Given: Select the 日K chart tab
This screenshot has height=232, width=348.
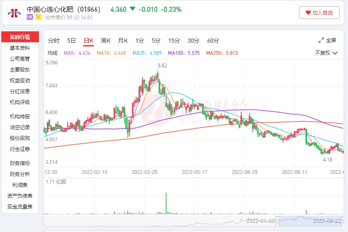Looking at the screenshot, I should point(88,41).
